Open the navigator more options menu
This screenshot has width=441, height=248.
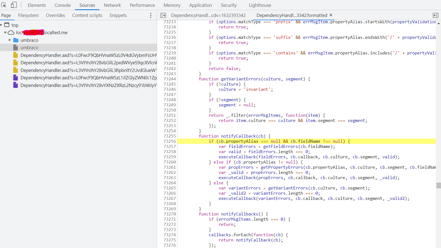click(x=151, y=15)
